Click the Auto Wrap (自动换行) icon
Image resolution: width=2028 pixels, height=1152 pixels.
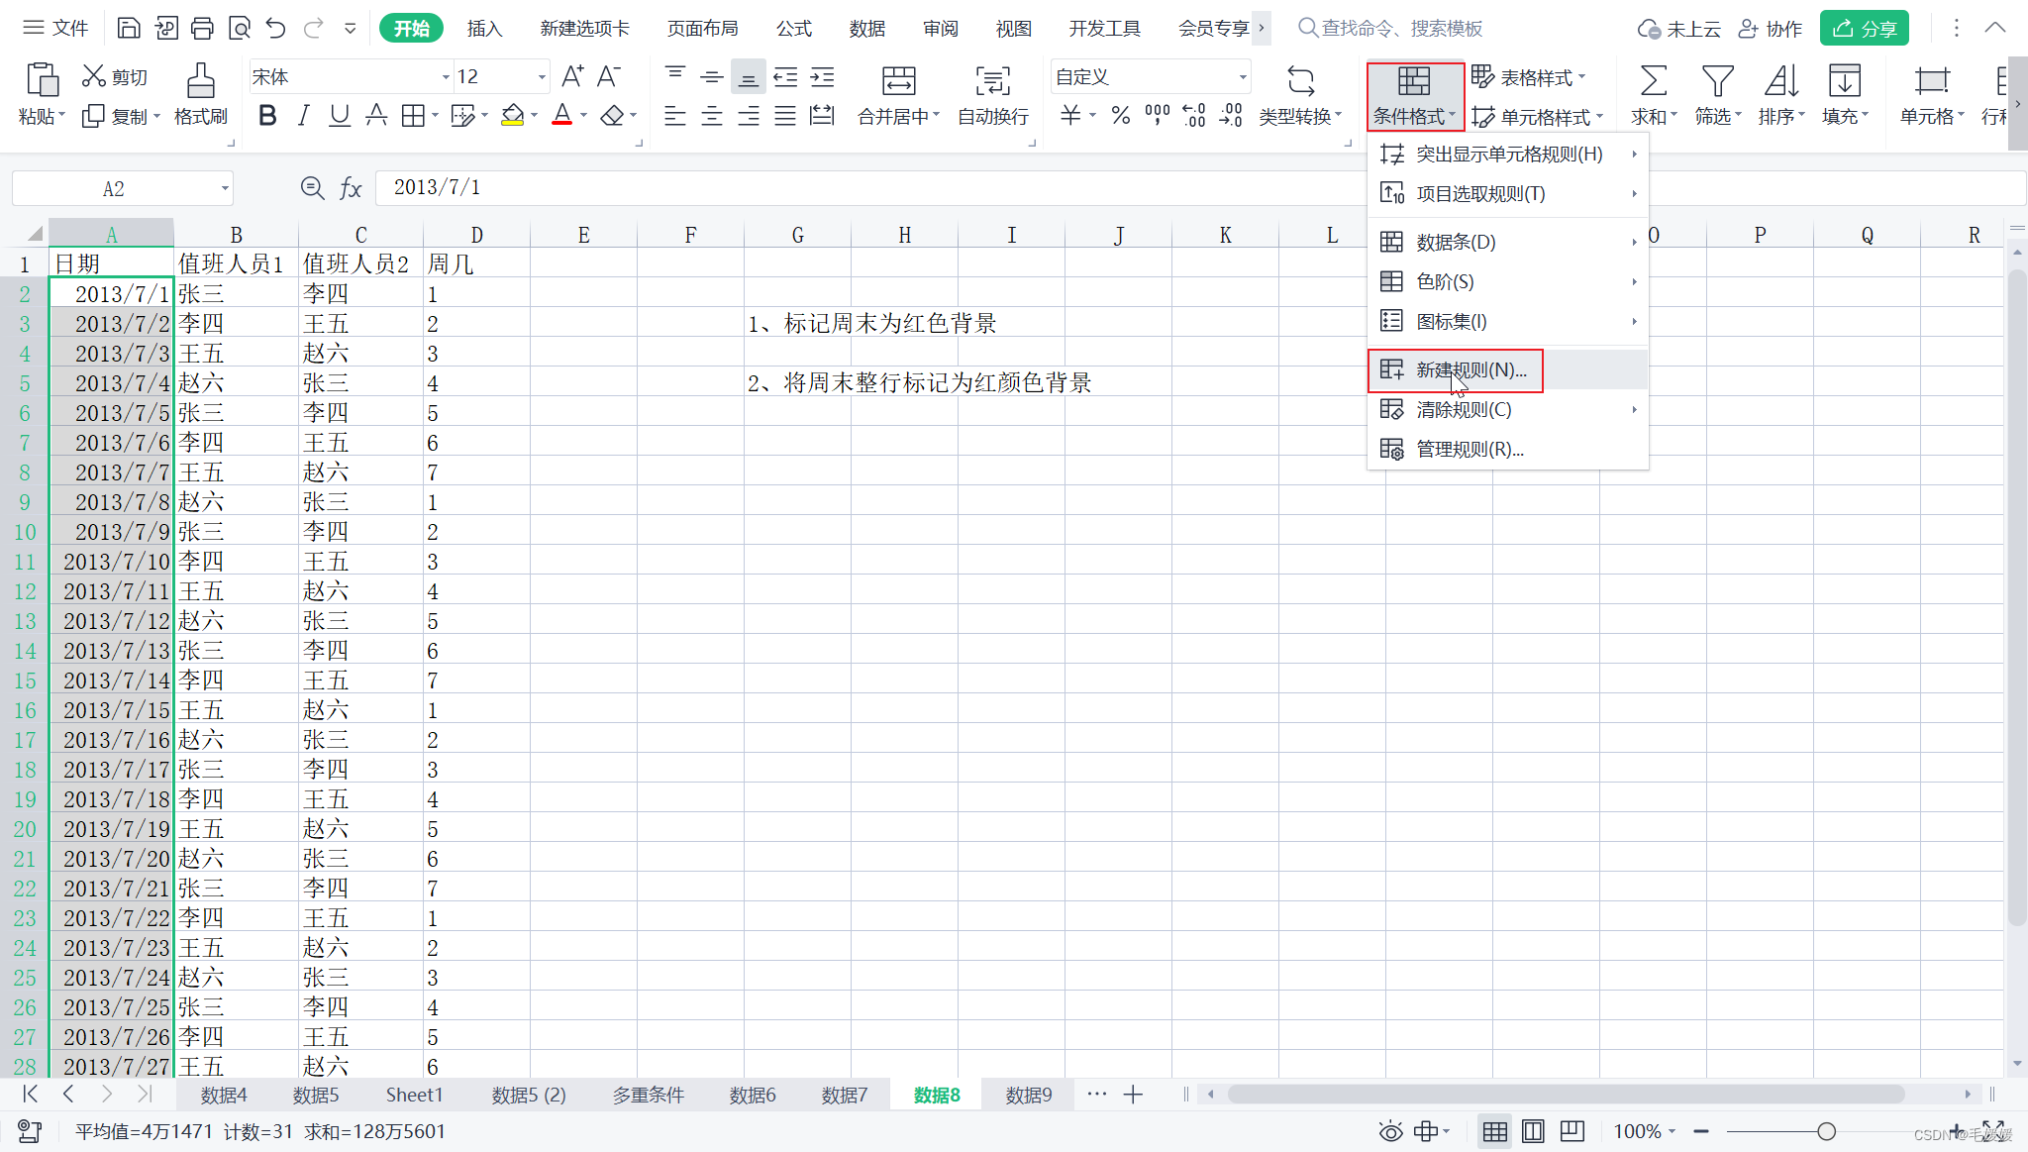[992, 81]
